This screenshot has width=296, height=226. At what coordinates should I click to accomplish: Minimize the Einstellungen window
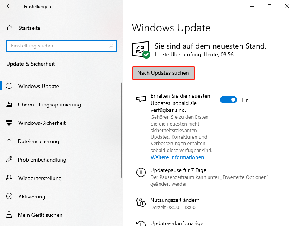252,6
